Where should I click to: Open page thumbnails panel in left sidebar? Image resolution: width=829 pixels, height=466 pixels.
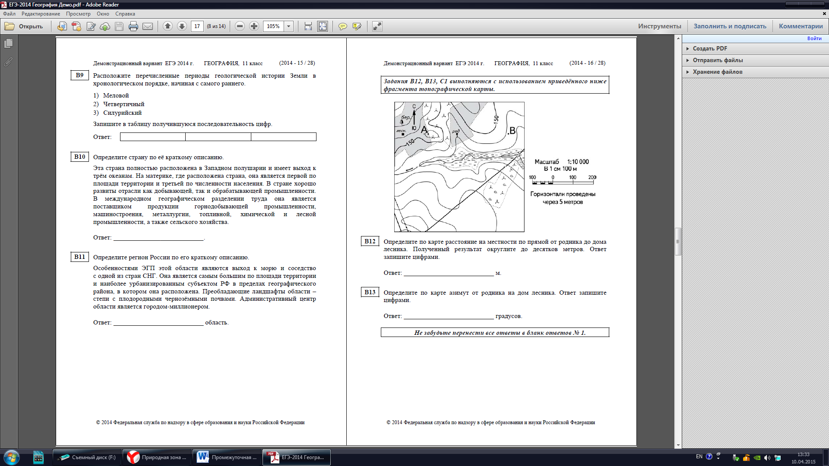(8, 44)
